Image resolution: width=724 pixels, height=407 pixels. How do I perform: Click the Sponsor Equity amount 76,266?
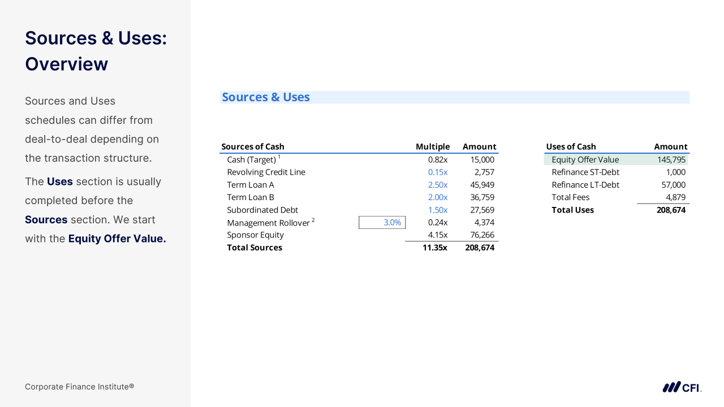482,235
